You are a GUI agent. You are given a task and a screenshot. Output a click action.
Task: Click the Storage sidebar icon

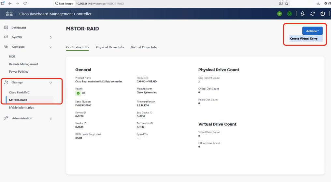[6, 82]
